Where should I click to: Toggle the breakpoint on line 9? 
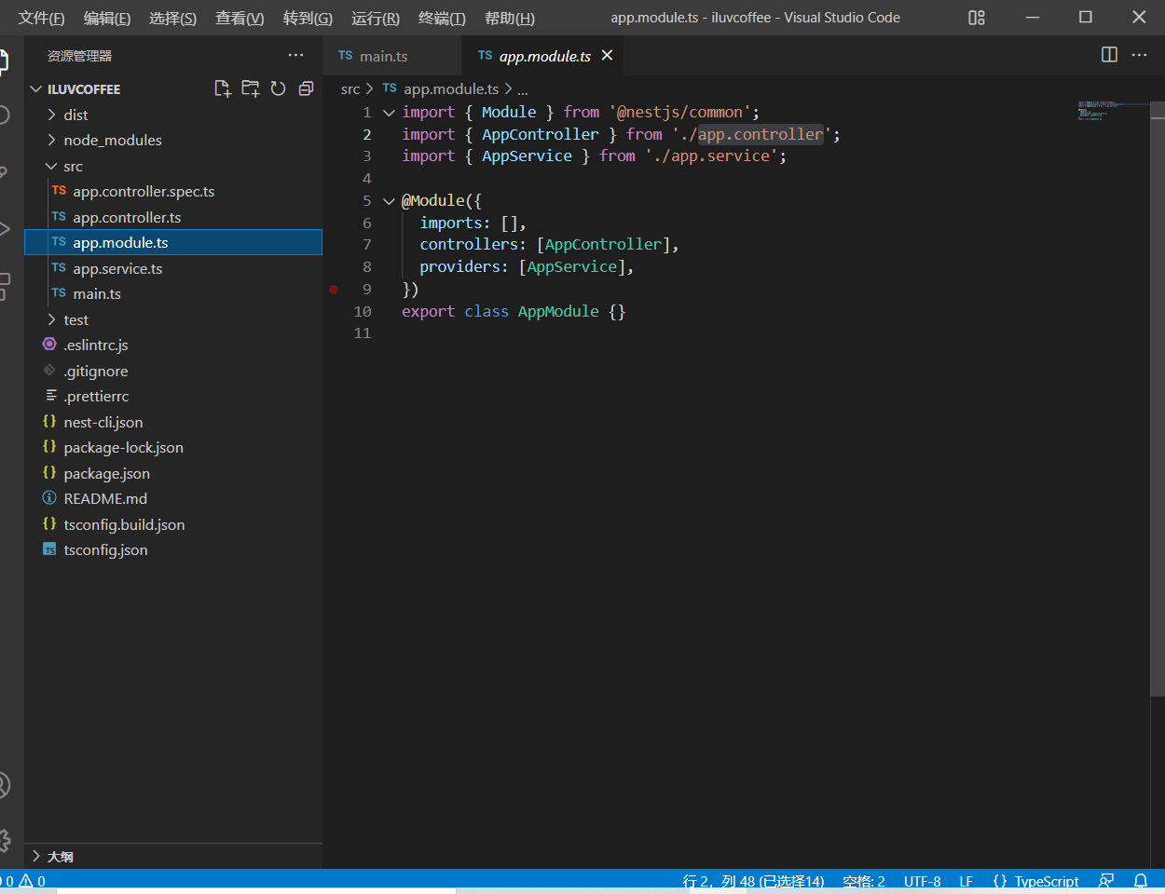point(334,290)
